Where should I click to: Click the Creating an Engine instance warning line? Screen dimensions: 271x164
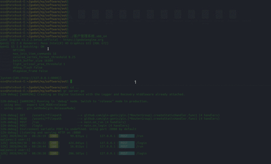pyautogui.click(x=92, y=94)
